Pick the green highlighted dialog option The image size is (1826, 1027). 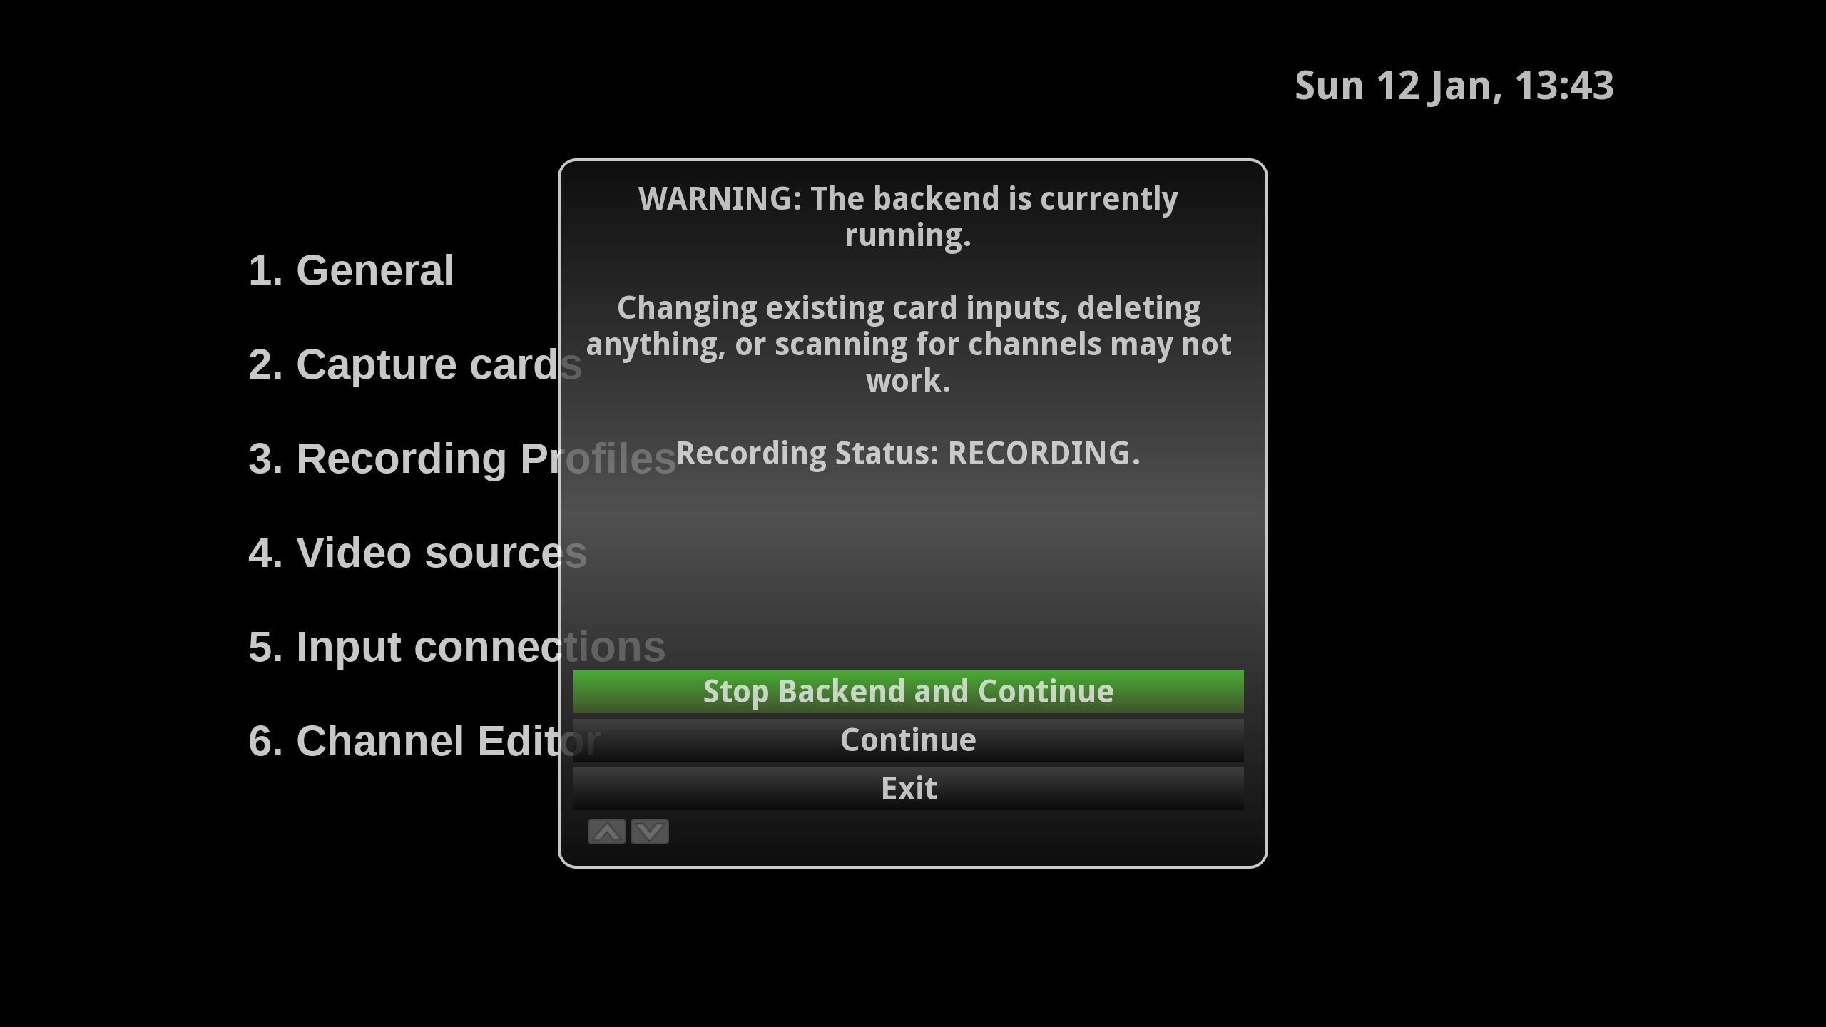point(908,691)
